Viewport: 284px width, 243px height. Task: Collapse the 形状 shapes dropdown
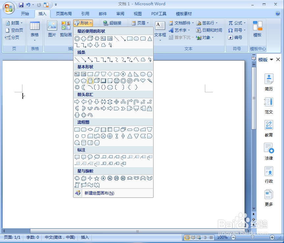click(x=83, y=23)
